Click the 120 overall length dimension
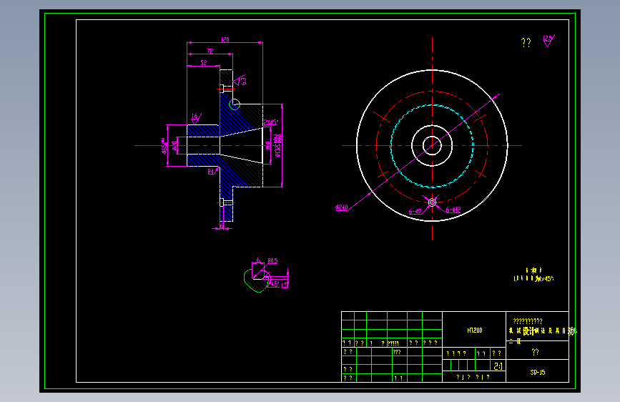620x402 pixels. point(225,39)
